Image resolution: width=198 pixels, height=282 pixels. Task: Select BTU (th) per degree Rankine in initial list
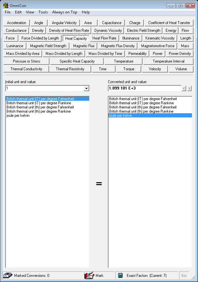pyautogui.click(x=47, y=111)
